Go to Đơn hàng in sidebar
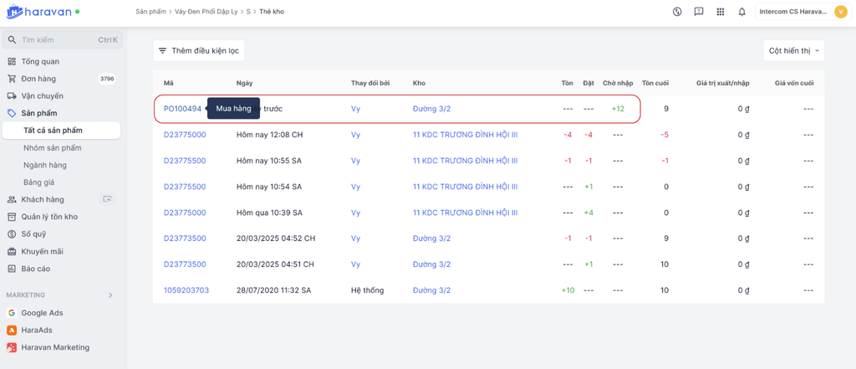The image size is (856, 369). tap(38, 79)
